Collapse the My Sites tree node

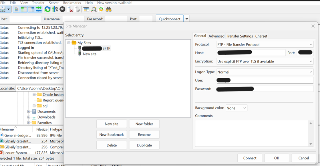tap(69, 43)
